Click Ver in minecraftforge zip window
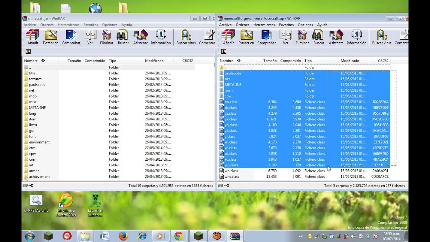 pyautogui.click(x=286, y=37)
